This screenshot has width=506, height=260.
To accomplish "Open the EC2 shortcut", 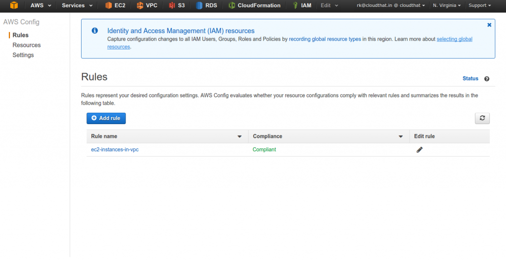I will tap(115, 5).
